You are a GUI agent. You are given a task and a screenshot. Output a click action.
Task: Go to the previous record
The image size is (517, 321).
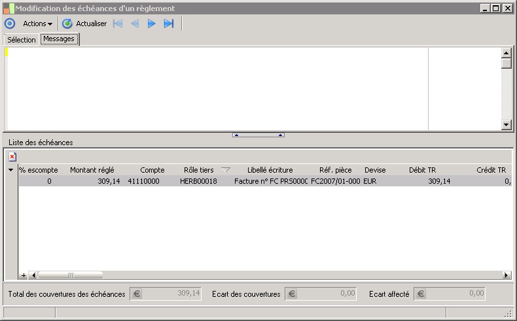pos(135,24)
